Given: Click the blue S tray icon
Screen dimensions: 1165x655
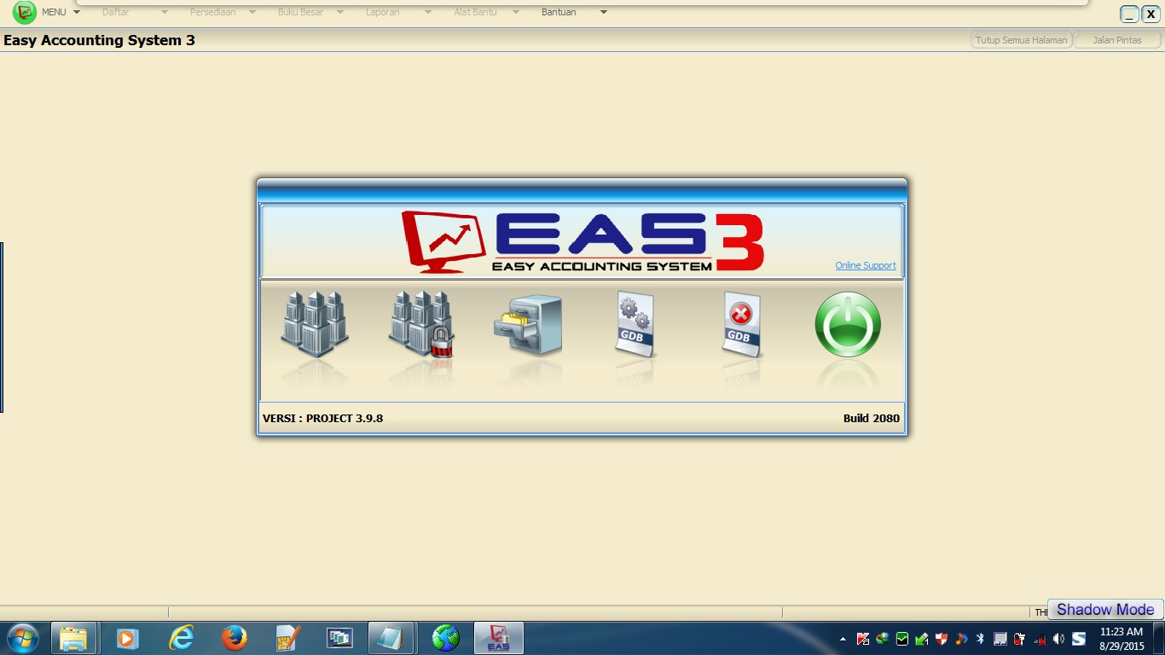Looking at the screenshot, I should click(x=1079, y=639).
